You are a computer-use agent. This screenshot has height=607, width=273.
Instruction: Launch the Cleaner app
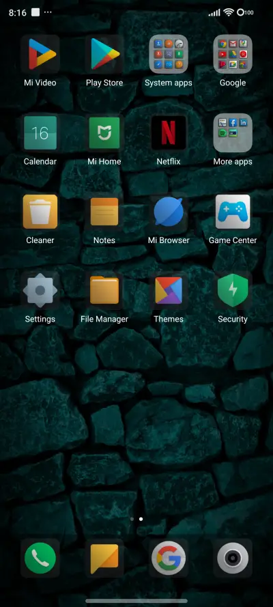point(40,212)
